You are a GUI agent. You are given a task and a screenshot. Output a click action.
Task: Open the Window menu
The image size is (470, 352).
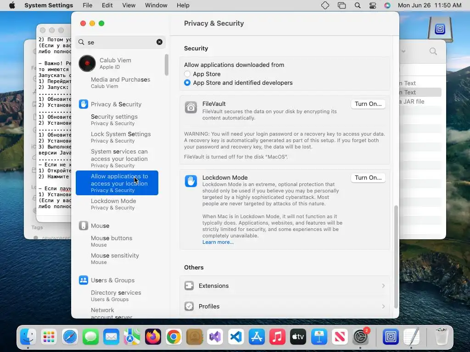pos(156,5)
